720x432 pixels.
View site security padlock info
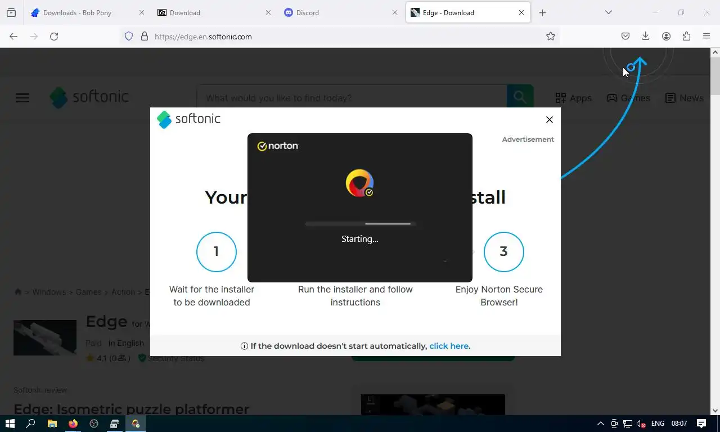[145, 36]
